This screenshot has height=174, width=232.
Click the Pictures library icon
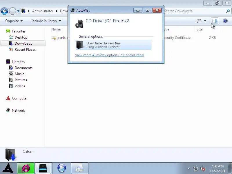(11, 80)
